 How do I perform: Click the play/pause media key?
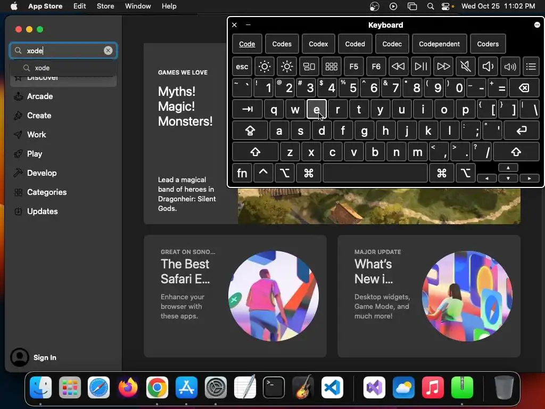tap(420, 67)
